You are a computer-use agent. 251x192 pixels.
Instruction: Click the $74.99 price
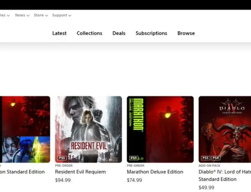pos(134,180)
